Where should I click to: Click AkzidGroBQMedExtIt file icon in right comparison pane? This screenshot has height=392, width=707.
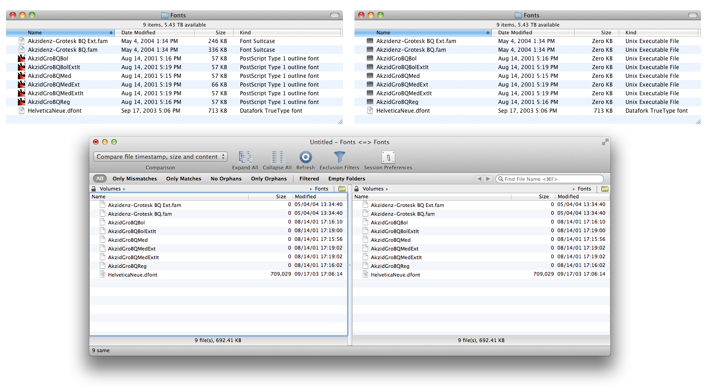[365, 257]
